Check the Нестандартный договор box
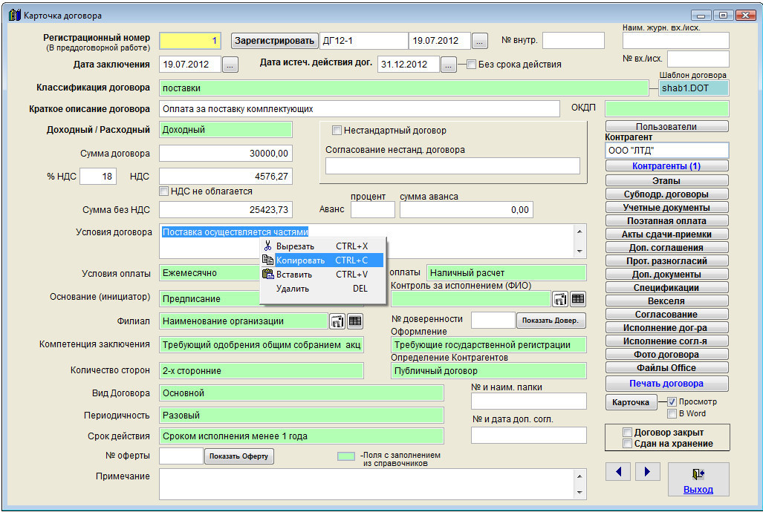 point(337,131)
